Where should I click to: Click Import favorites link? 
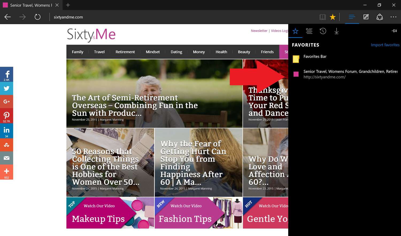point(385,45)
